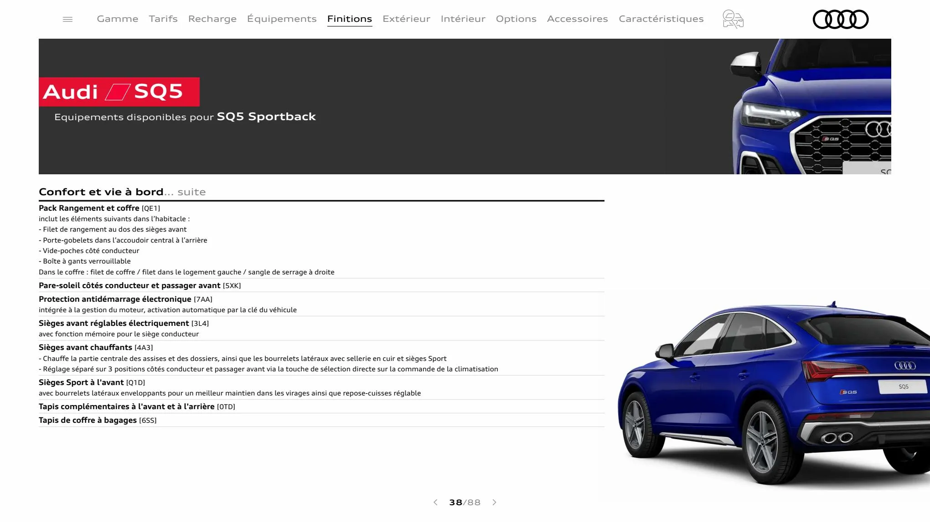The width and height of the screenshot is (930, 522).
Task: Click 'Equipements disponibles pour SQ5 Sportback' subtitle
Action: pyautogui.click(x=185, y=117)
